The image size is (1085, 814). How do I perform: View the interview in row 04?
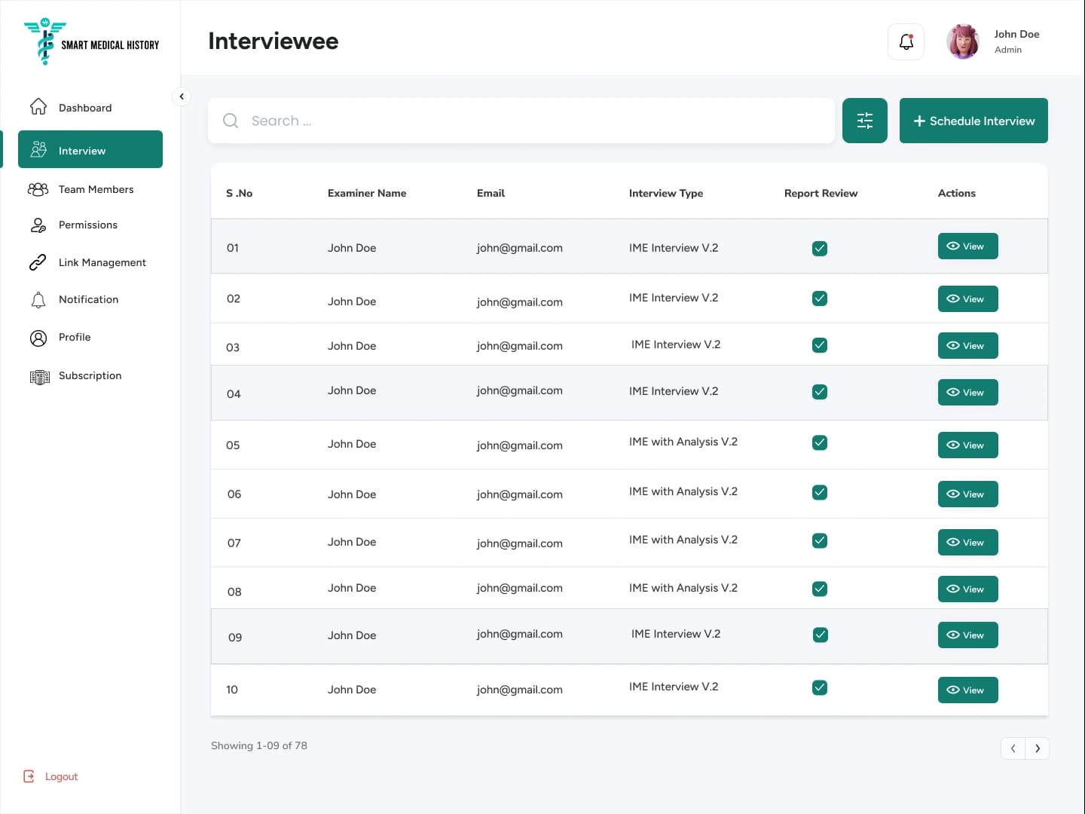(x=967, y=392)
